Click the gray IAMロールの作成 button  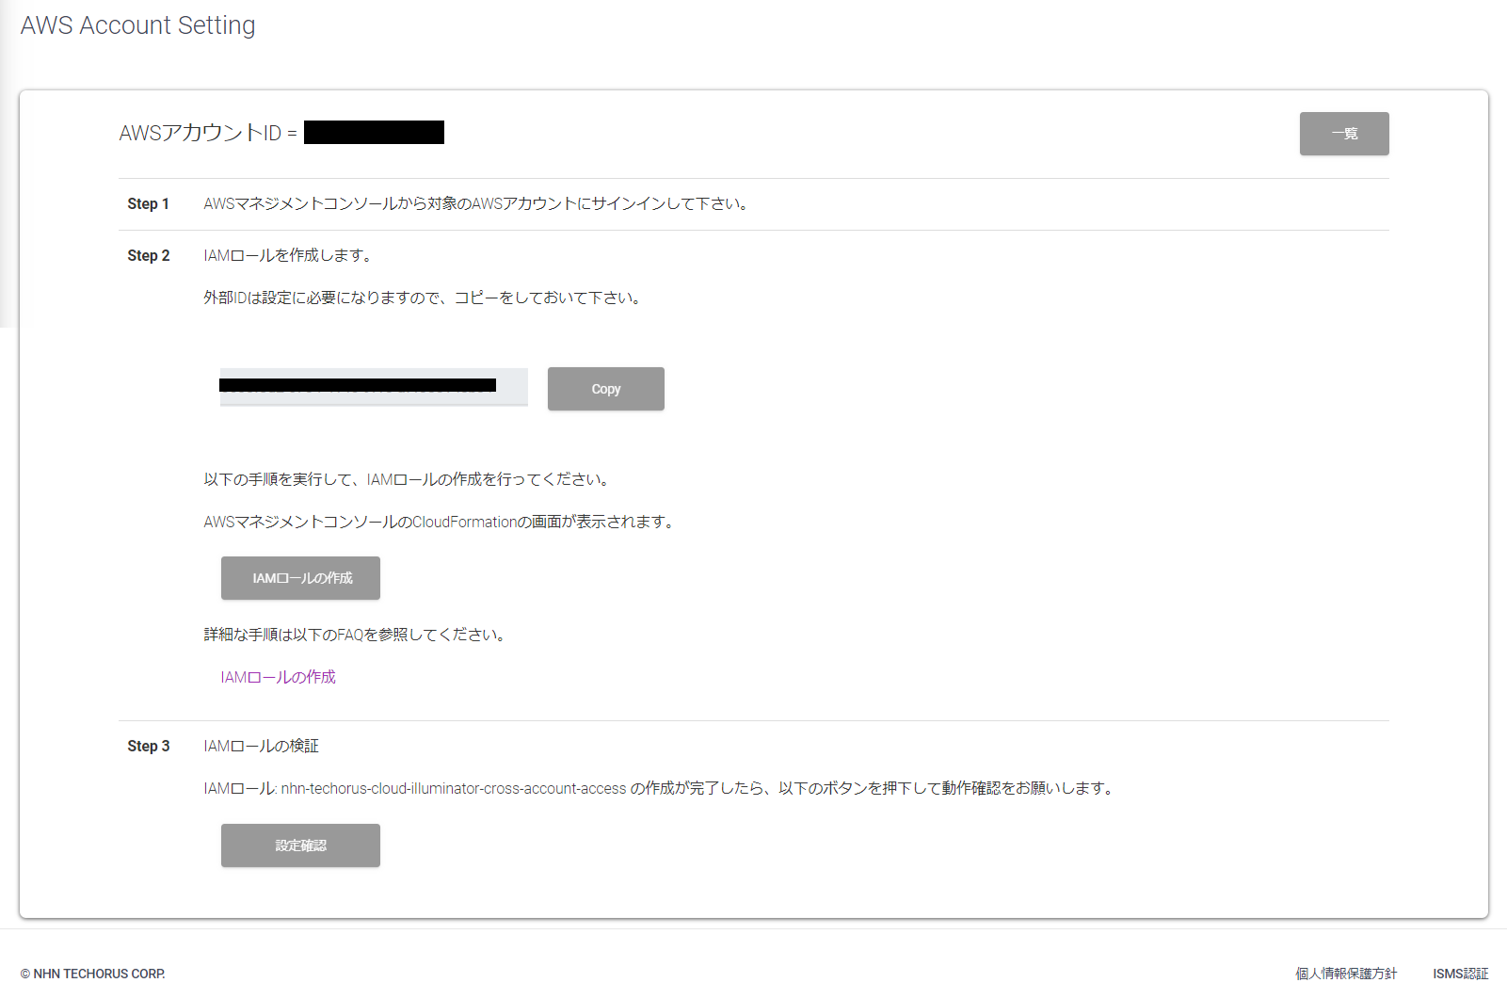tap(300, 578)
